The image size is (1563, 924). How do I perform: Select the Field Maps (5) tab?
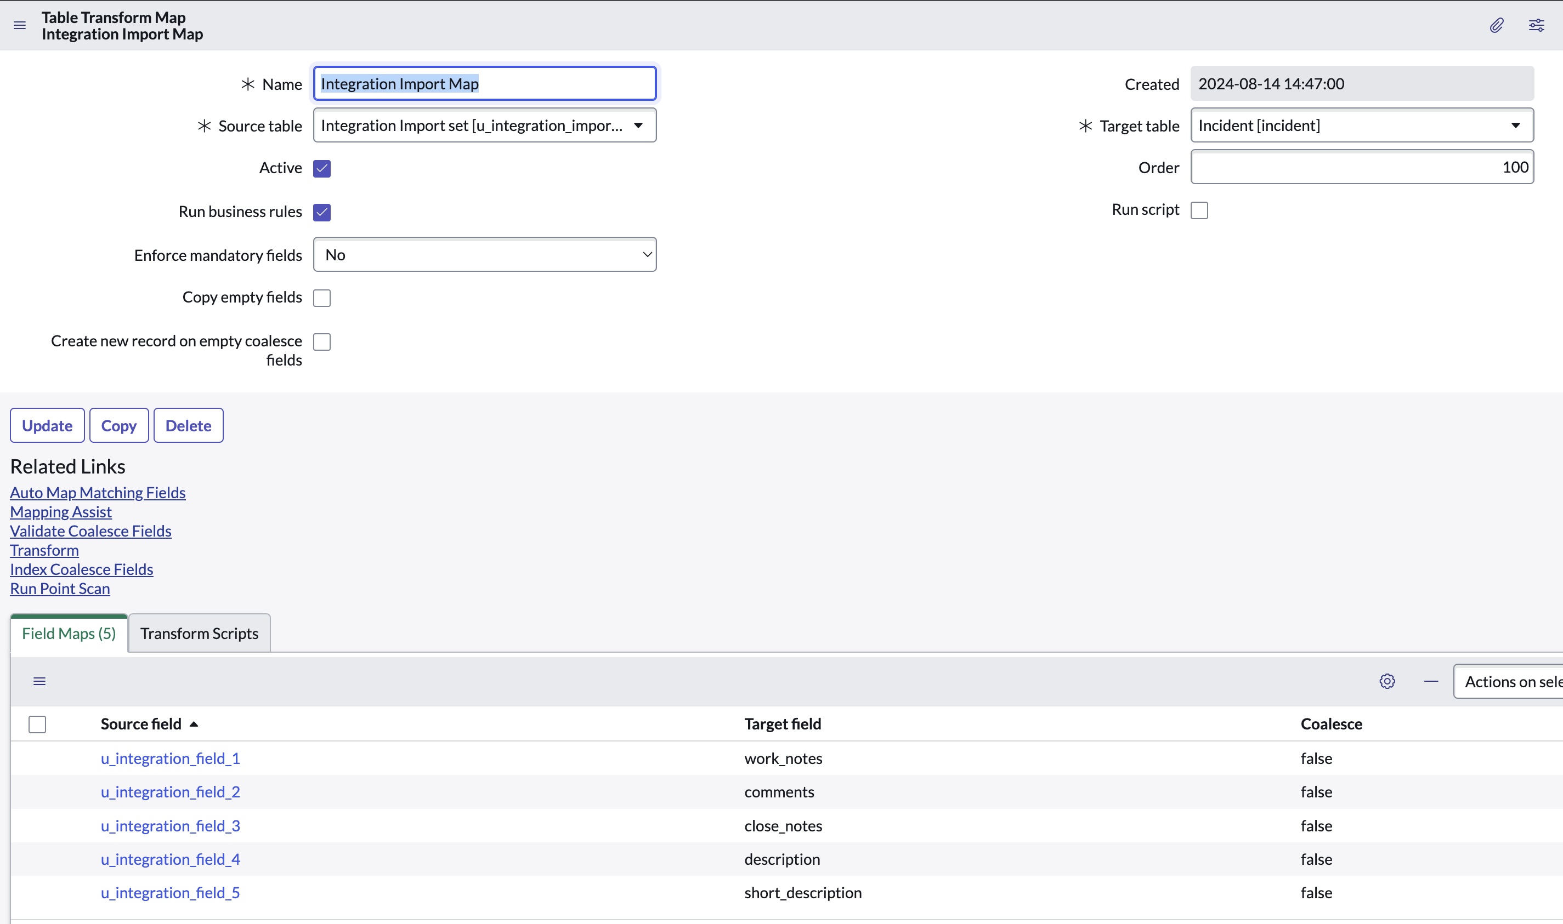[69, 633]
